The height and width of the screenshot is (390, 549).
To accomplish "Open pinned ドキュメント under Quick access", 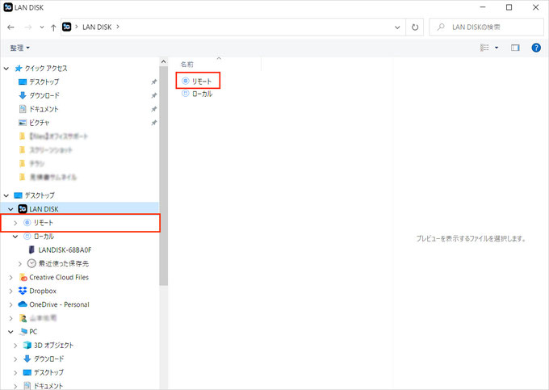I will point(44,109).
